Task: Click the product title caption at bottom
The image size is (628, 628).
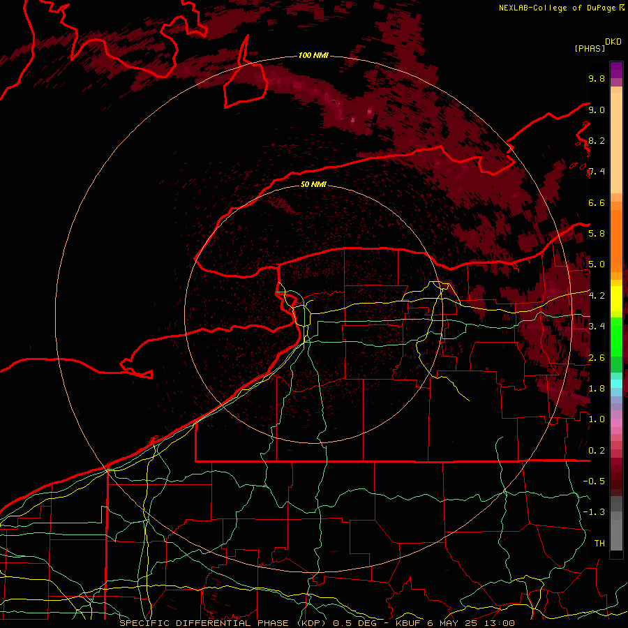Action: tap(317, 623)
